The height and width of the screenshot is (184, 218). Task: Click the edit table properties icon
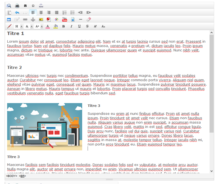coord(17,19)
